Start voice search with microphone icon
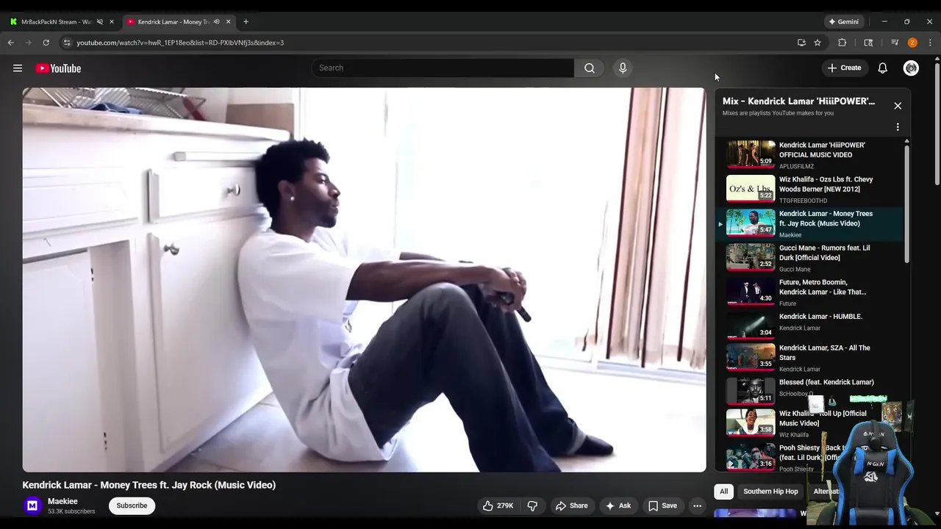The image size is (941, 529). click(x=623, y=68)
